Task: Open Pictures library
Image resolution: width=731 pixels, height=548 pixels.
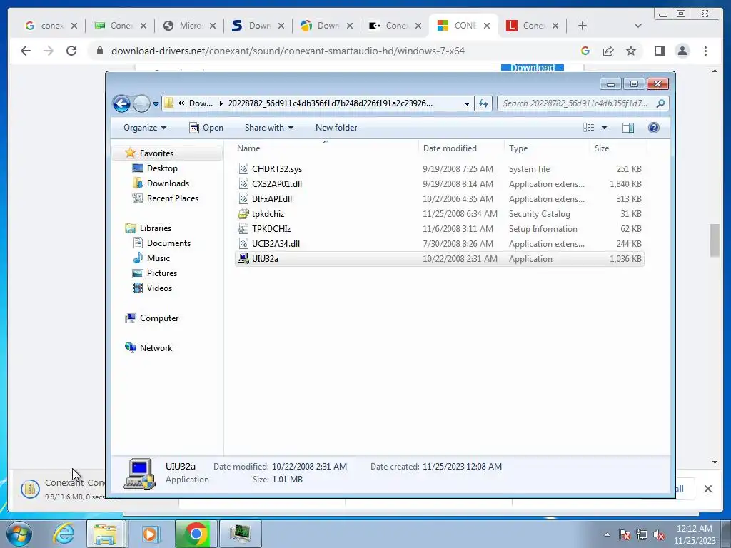Action: tap(162, 273)
